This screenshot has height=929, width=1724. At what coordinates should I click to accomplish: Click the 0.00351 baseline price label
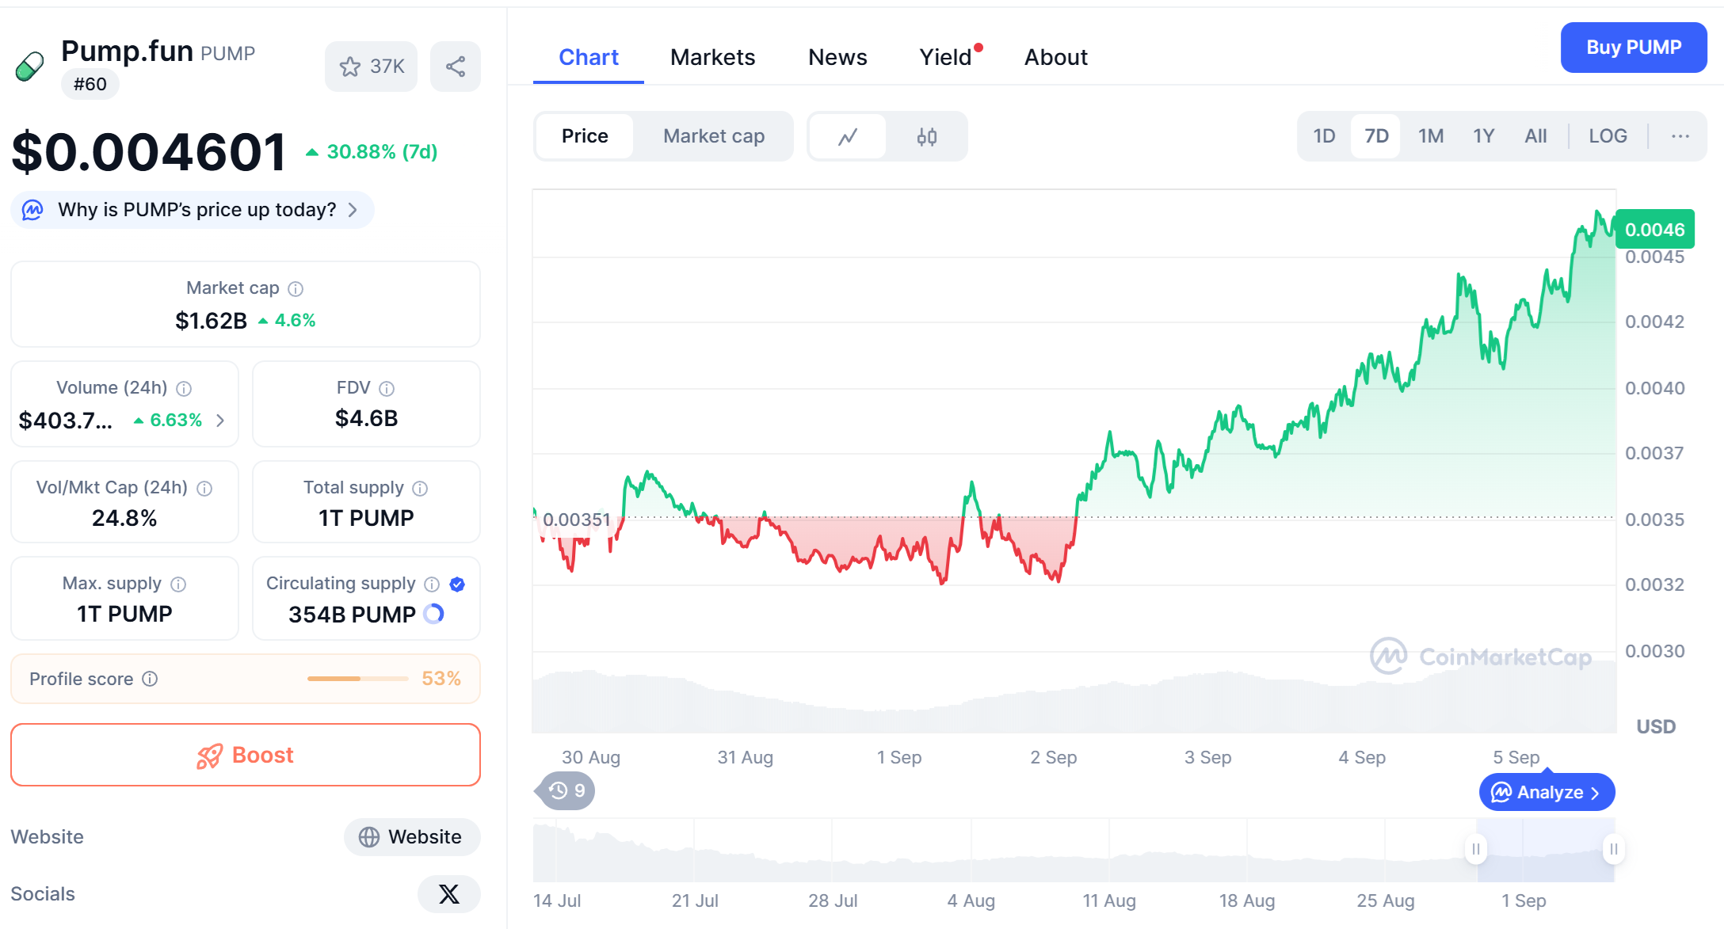577,520
